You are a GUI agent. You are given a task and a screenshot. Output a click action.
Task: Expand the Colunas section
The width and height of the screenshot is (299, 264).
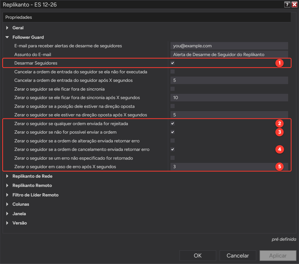(7, 204)
